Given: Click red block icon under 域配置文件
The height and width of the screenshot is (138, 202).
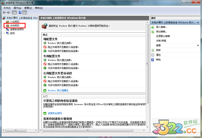Looking at the screenshot, I should tap(45, 47).
